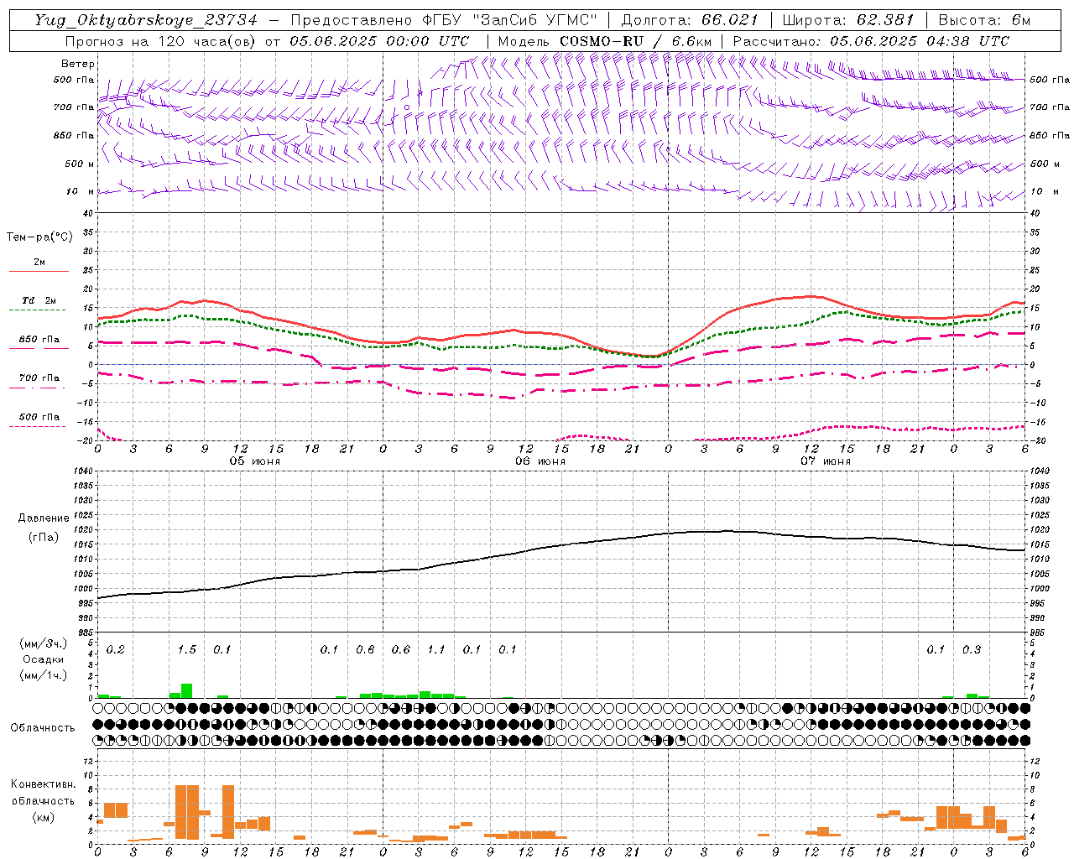Screen dimensions: 1074x859
Task: Click the Ветер panel label
Action: (78, 64)
